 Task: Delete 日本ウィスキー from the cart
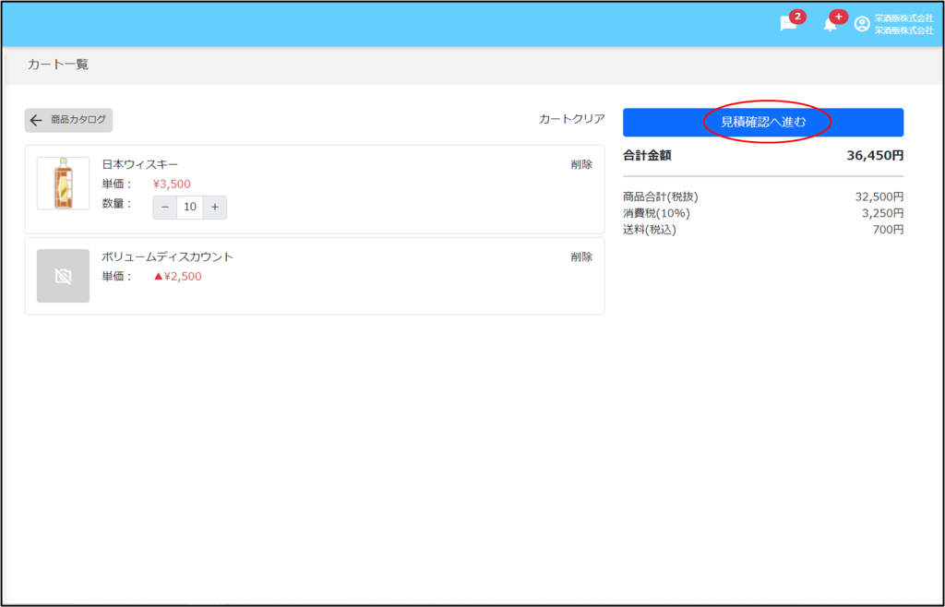click(581, 164)
